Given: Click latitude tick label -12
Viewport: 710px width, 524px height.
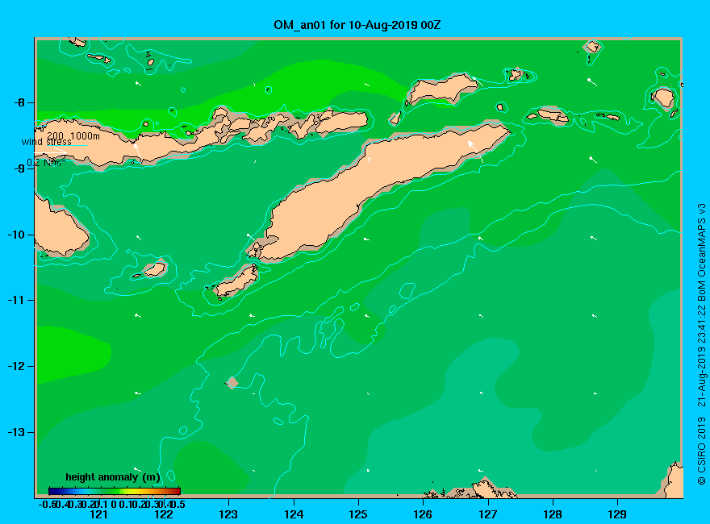Looking at the screenshot, I should [17, 366].
